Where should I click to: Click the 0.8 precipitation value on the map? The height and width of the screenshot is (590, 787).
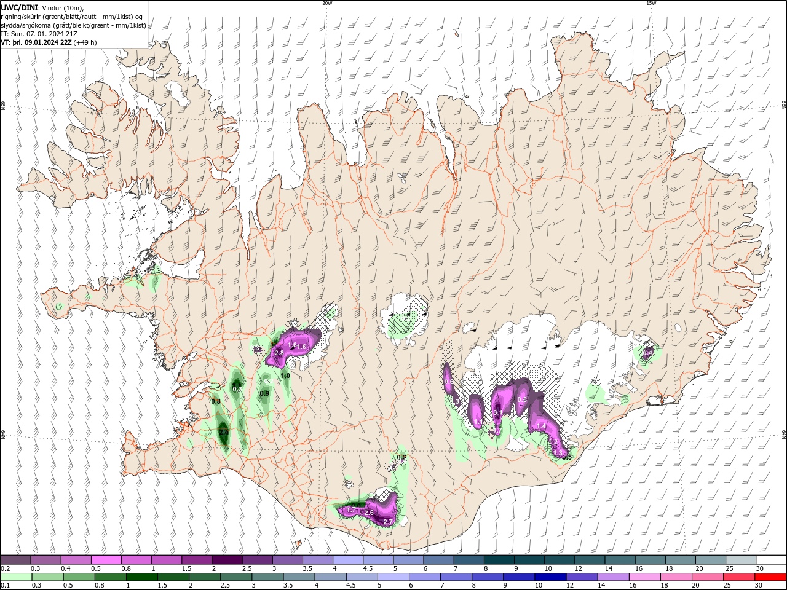(216, 401)
